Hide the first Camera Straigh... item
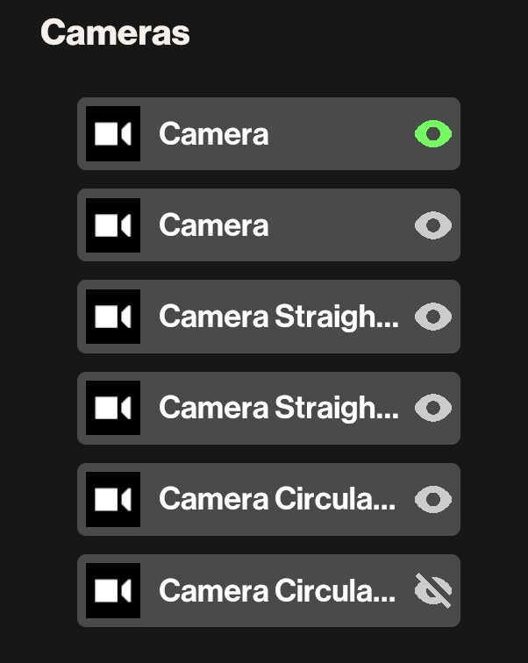Image resolution: width=528 pixels, height=663 pixels. pos(433,317)
